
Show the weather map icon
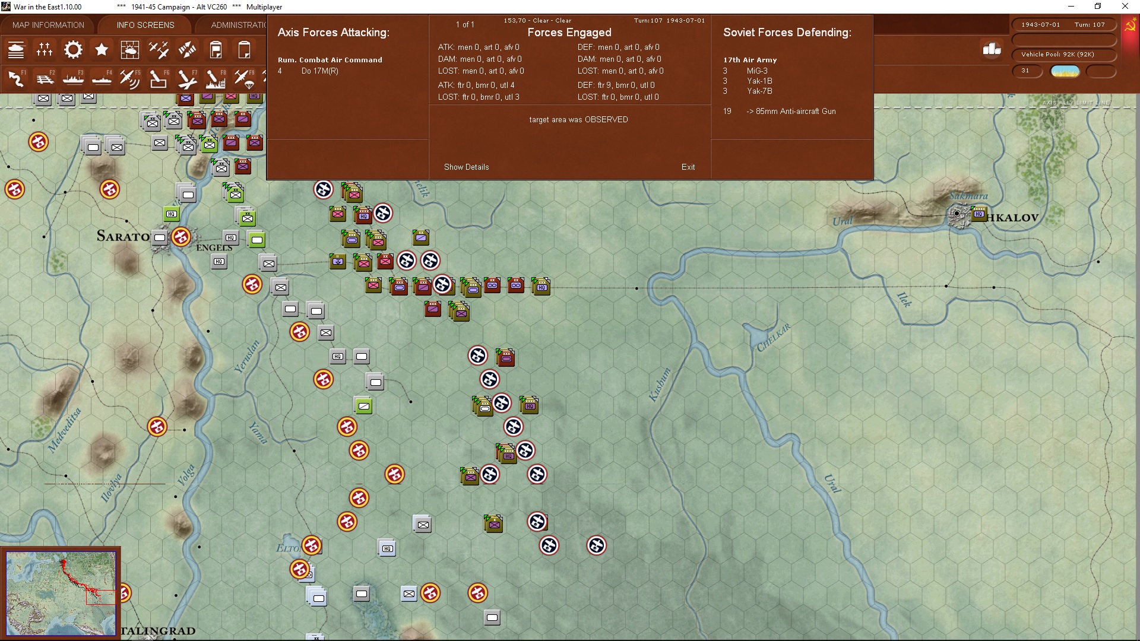click(x=130, y=50)
